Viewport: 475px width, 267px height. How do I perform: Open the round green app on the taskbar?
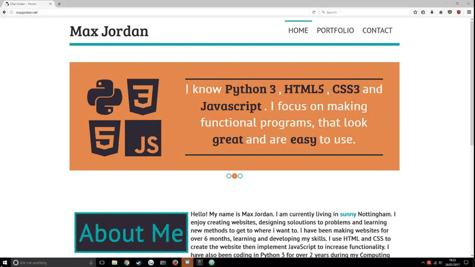click(x=211, y=262)
